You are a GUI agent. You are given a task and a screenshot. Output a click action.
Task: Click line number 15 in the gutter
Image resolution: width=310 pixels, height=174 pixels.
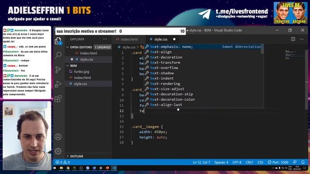[x=122, y=127]
